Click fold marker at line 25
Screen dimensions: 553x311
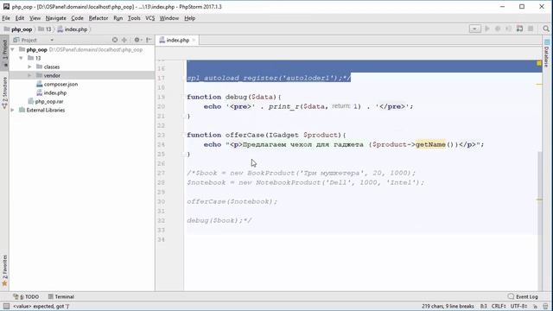pyautogui.click(x=183, y=154)
